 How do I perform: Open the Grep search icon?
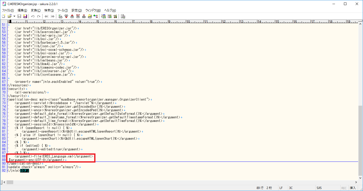pyautogui.click(x=90, y=16)
